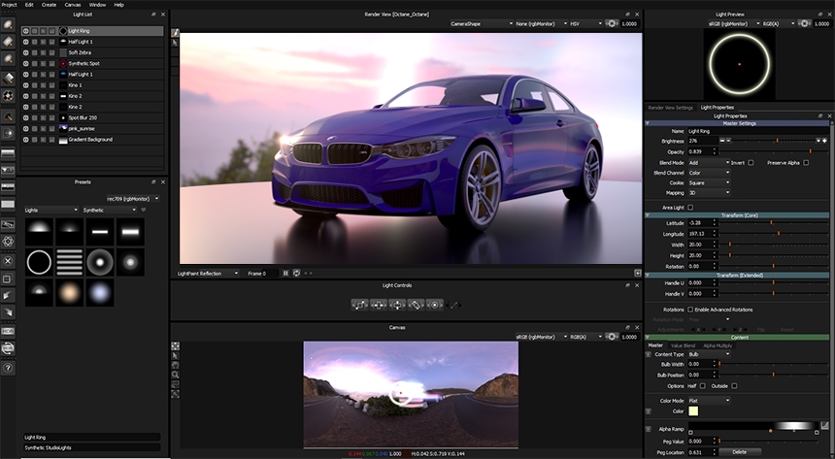Click the exposure icon in the Render View header
Screen dimensions: 835x459
click(x=612, y=23)
